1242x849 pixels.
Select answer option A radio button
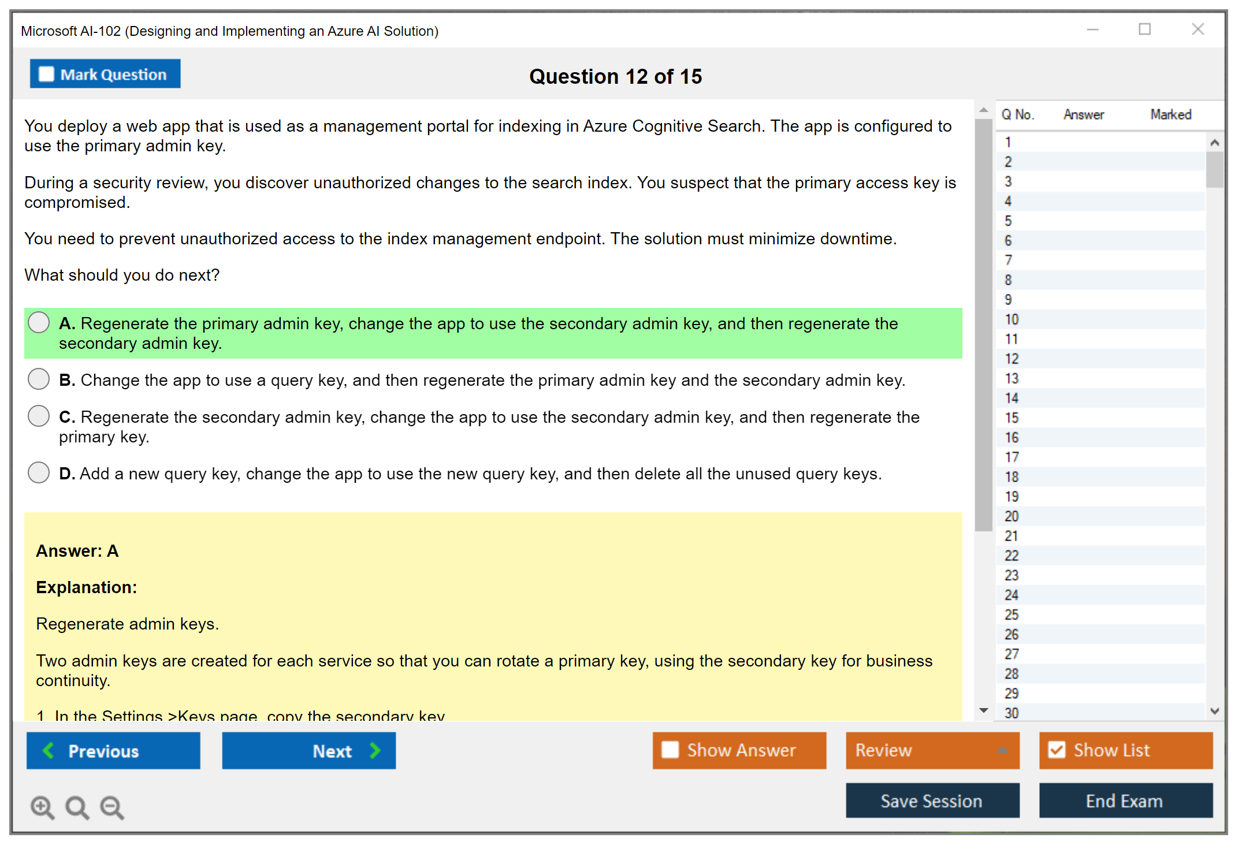(39, 323)
